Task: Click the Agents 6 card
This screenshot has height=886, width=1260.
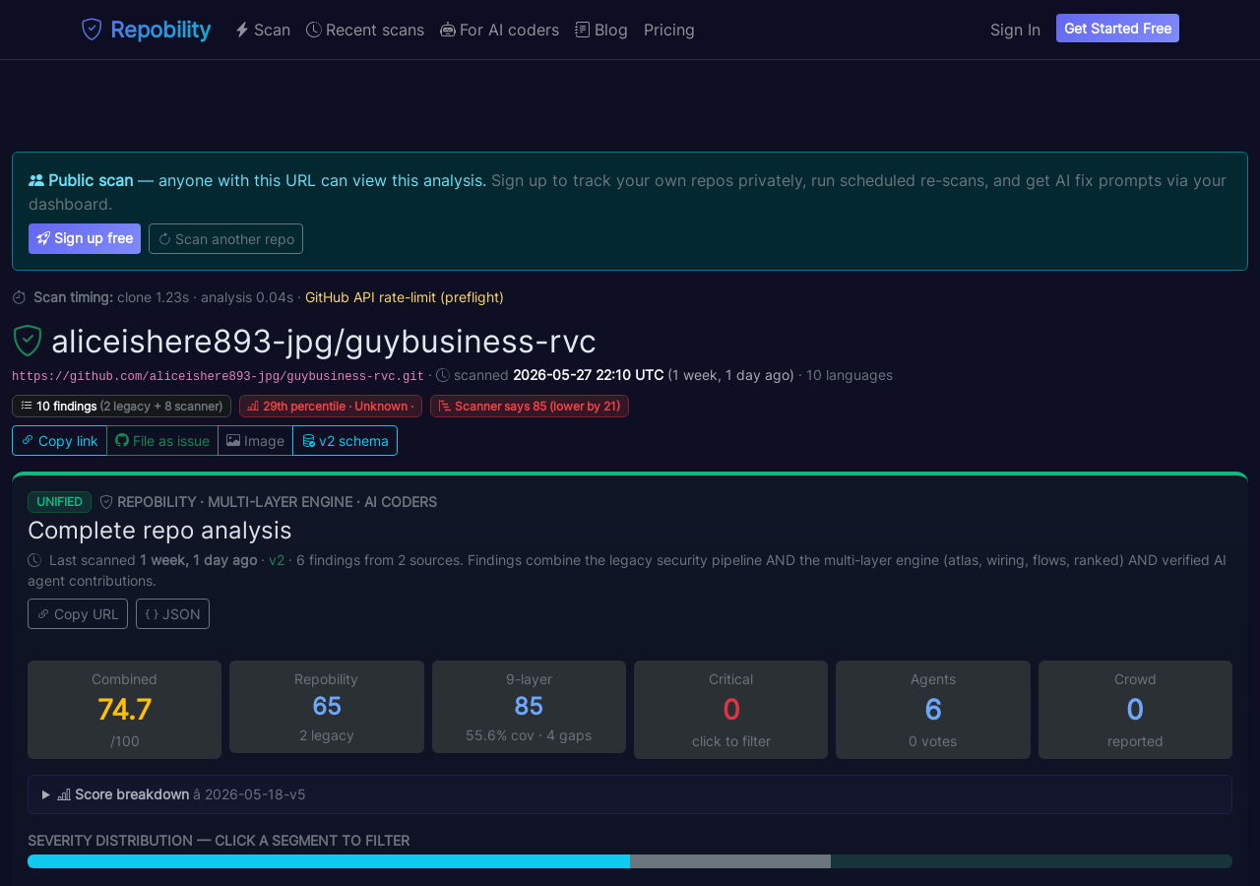Action: (933, 710)
